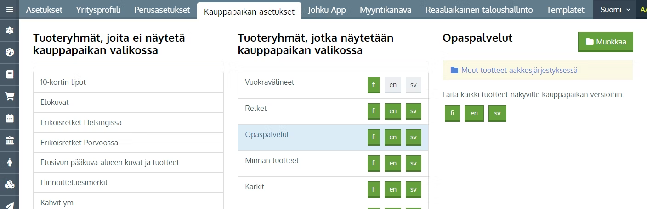647x209 pixels.
Task: Open the person icon in sidebar
Action: click(x=9, y=162)
